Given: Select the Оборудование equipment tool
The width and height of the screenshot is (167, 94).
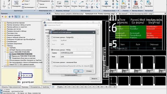Looking at the screenshot, I should [x=44, y=1].
